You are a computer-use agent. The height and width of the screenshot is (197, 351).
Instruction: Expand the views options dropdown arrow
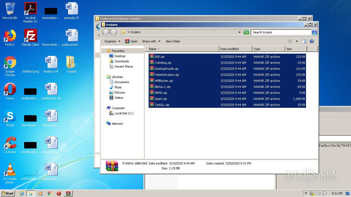click(x=297, y=41)
